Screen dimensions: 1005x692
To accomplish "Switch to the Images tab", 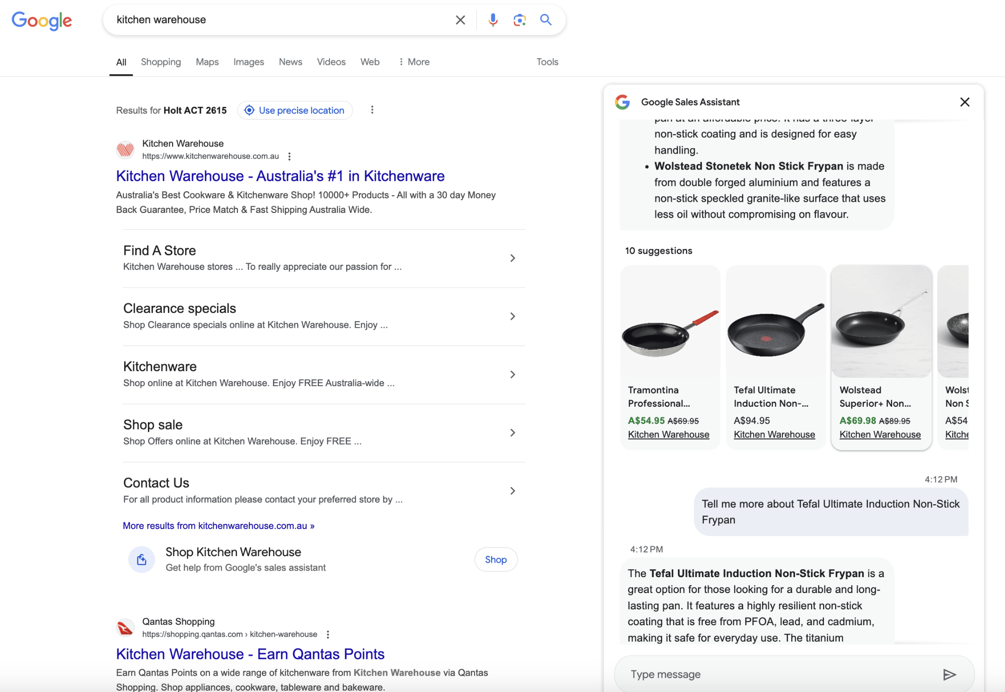I will click(x=248, y=61).
